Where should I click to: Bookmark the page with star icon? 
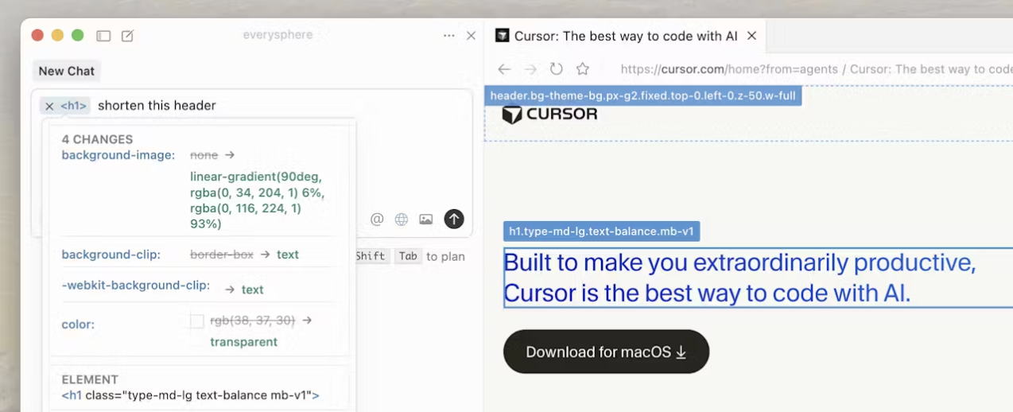pyautogui.click(x=583, y=69)
